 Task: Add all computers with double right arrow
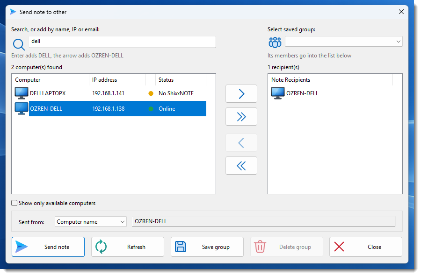point(241,117)
